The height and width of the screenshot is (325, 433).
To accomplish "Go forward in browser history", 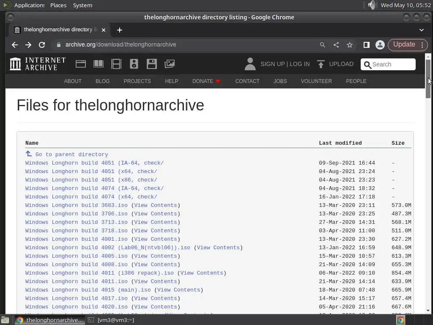I will coord(28,45).
